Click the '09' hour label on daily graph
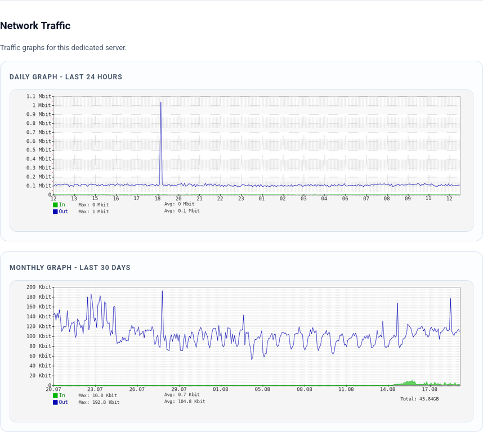Viewport: 483px width, 432px height. tap(408, 199)
